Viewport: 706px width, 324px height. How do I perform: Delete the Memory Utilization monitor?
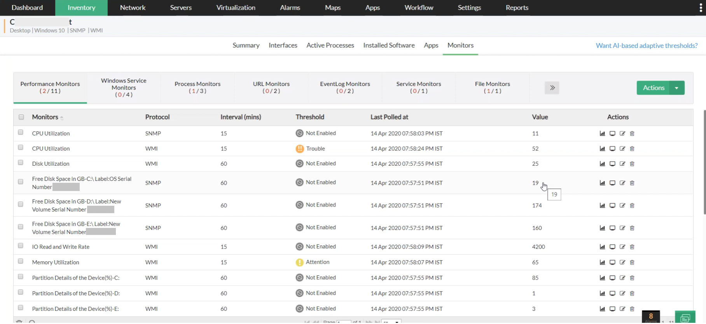(x=632, y=263)
